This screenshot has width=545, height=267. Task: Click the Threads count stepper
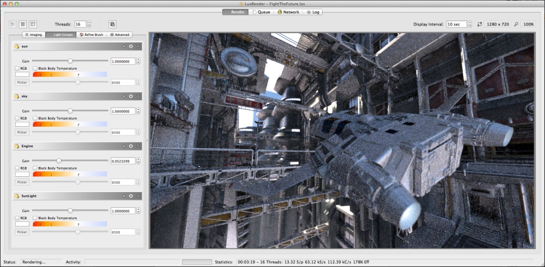click(89, 24)
